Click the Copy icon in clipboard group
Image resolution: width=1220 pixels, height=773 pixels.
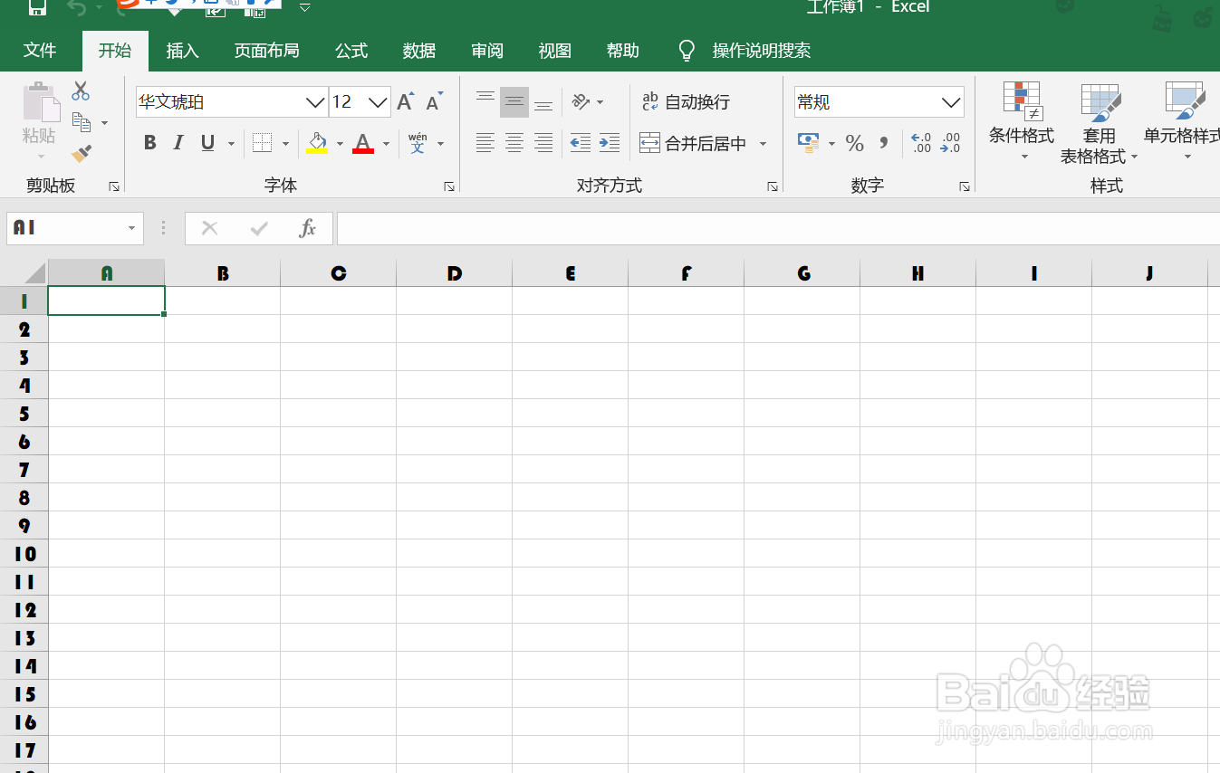82,122
